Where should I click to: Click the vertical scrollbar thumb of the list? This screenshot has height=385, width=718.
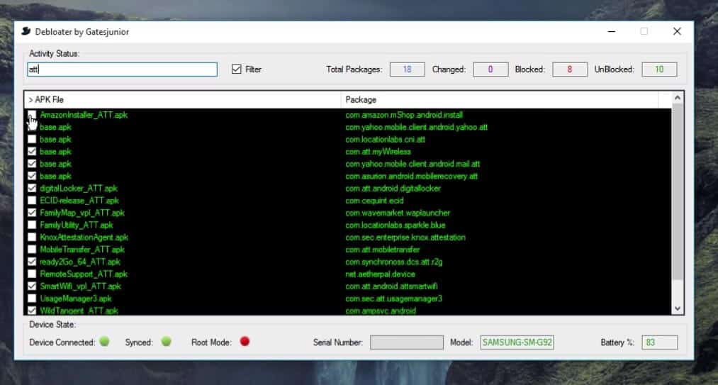(x=678, y=191)
